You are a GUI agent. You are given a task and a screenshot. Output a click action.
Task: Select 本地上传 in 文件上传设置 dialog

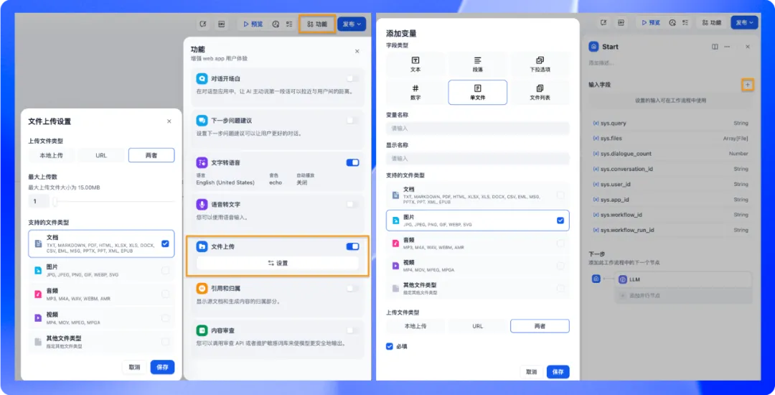point(52,155)
